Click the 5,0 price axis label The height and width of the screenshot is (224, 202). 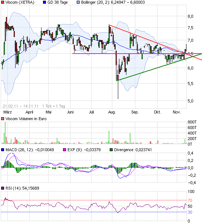(191, 101)
